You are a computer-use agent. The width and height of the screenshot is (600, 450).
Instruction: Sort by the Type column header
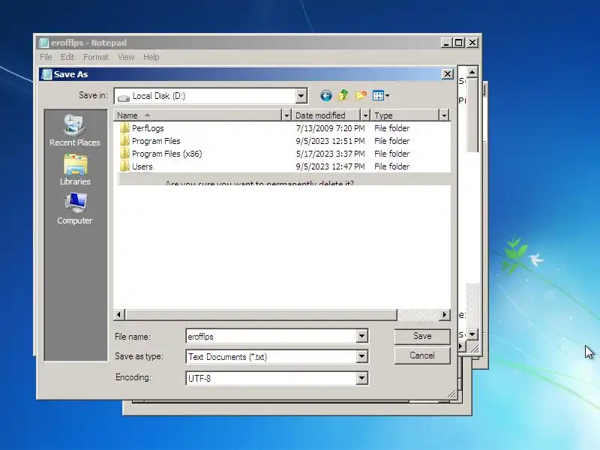coord(405,115)
